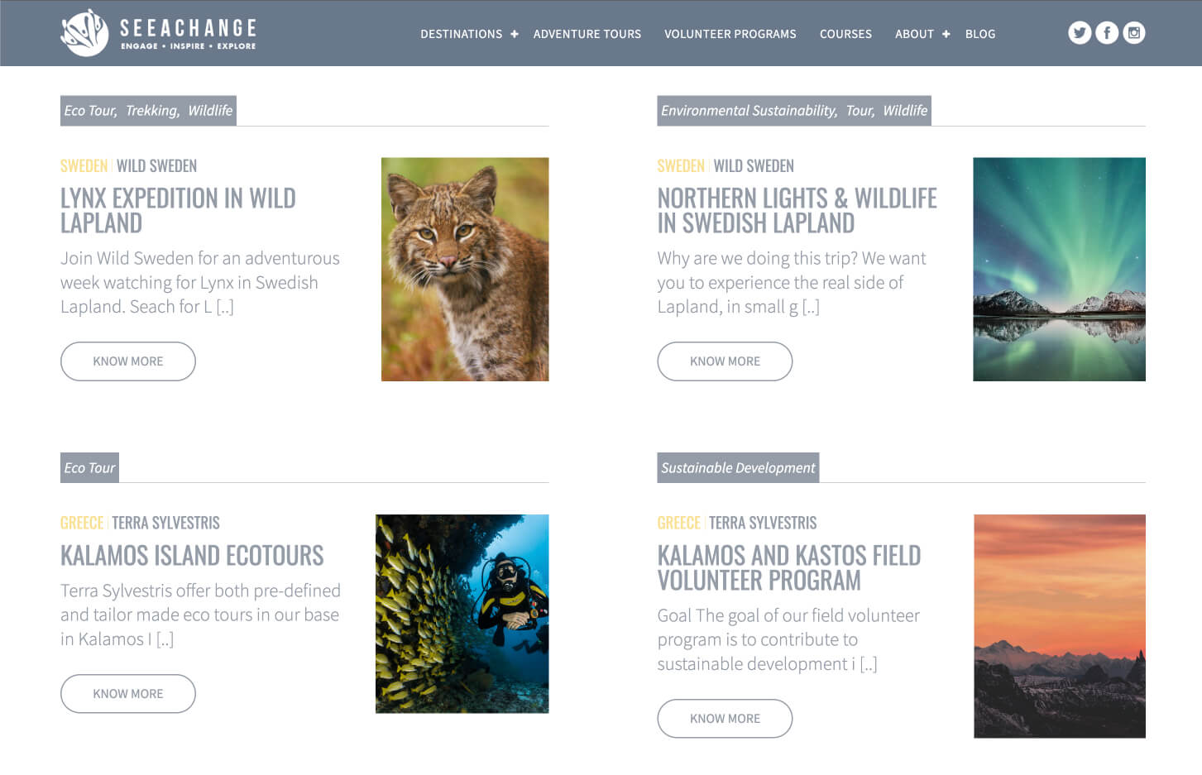Screen dimensions: 1202x775
Task: Open Volunteer Programs page
Action: point(730,34)
